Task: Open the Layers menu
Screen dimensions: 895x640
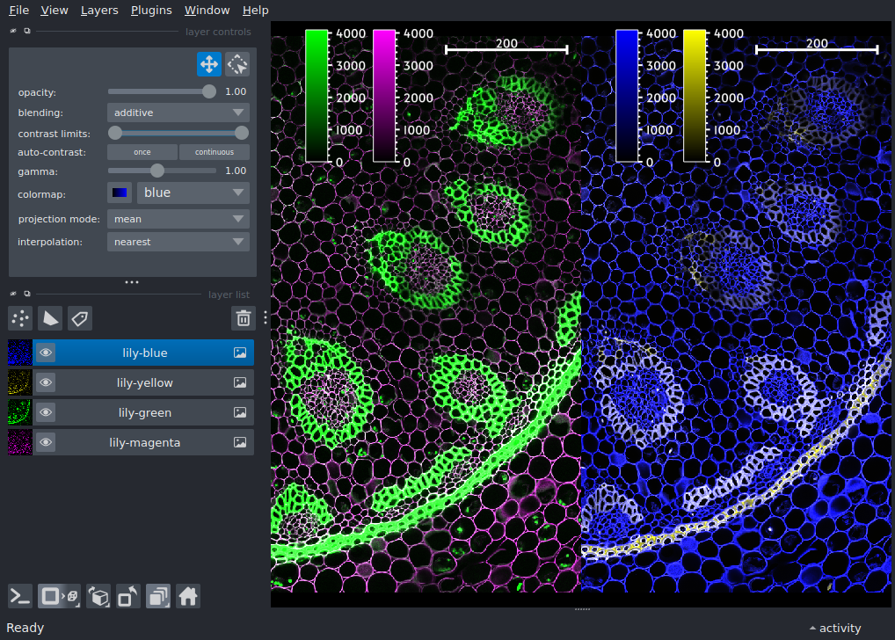Action: click(98, 10)
